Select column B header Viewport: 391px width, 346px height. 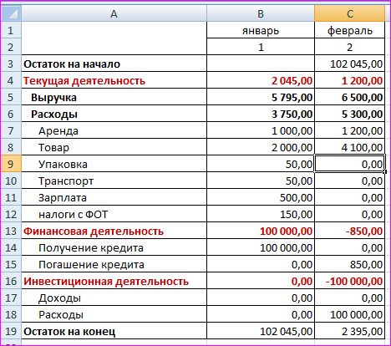pos(261,13)
